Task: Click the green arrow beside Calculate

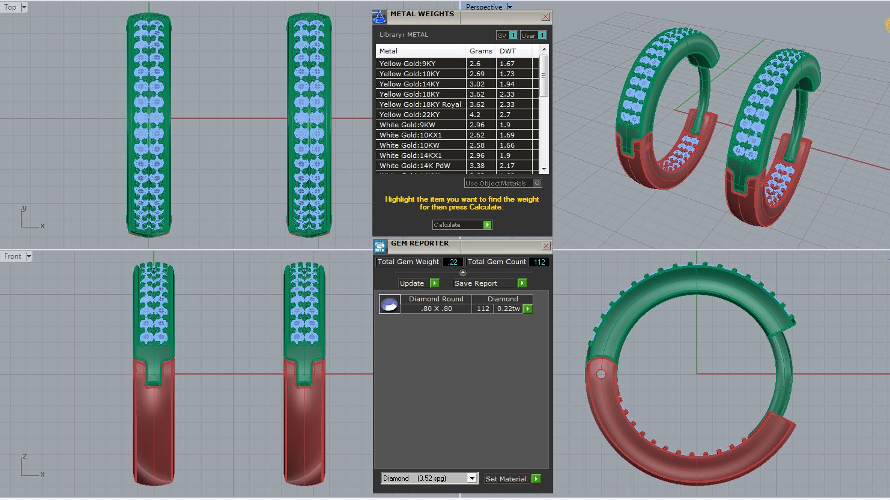Action: coord(488,225)
